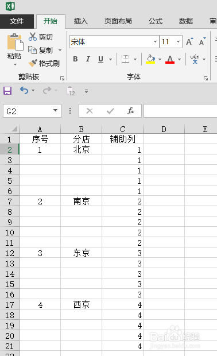Screen dimensions: 217x356
Task: Open the 公式 ribbon tab
Action: click(156, 21)
